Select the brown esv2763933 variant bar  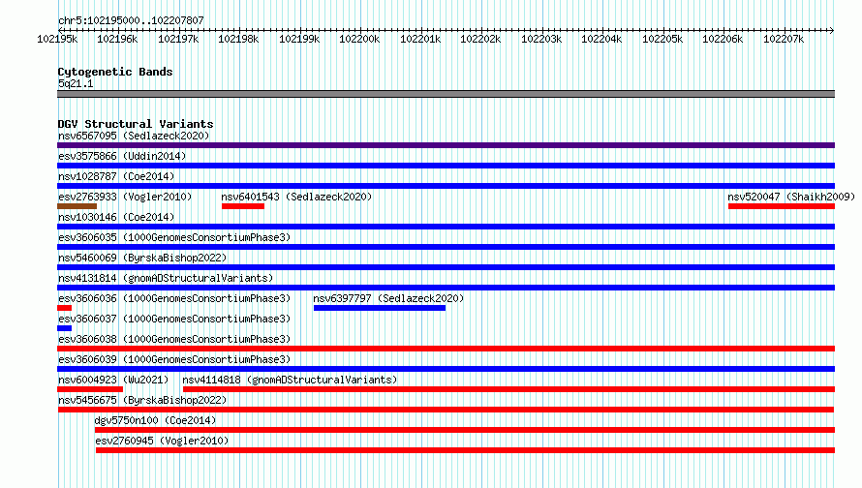(x=77, y=206)
